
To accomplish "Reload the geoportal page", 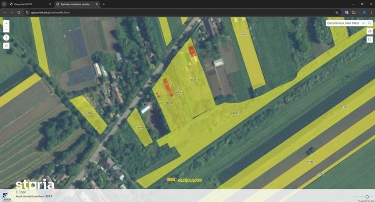I will 19,12.
